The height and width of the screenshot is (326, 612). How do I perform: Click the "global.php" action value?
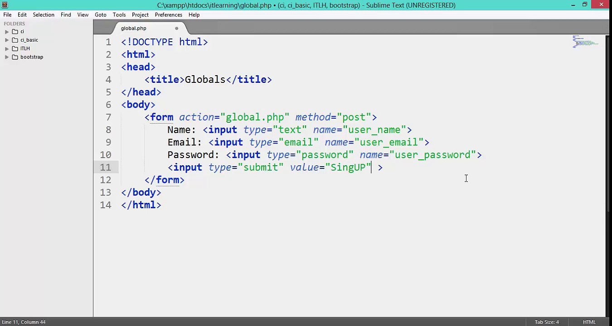coord(255,117)
